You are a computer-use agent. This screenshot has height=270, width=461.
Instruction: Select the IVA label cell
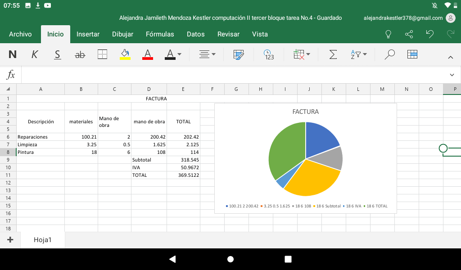click(x=149, y=167)
